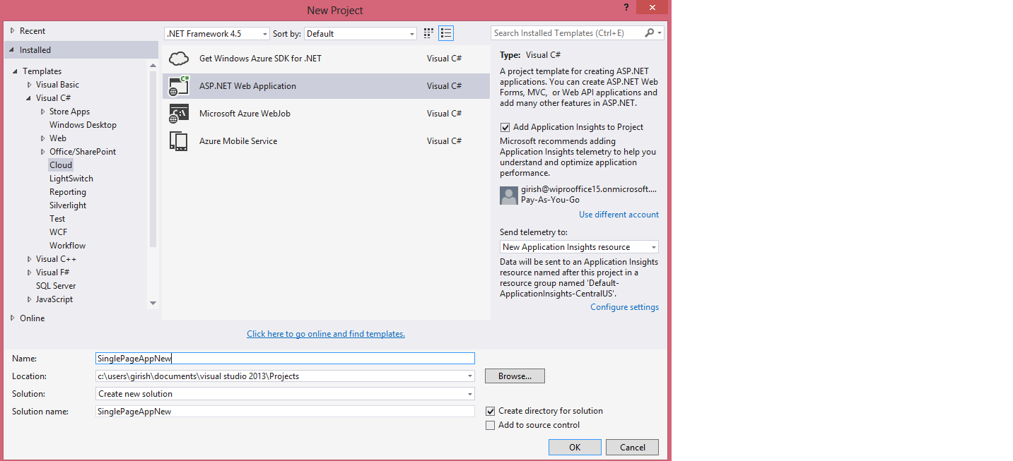Click the OK button

pyautogui.click(x=575, y=447)
